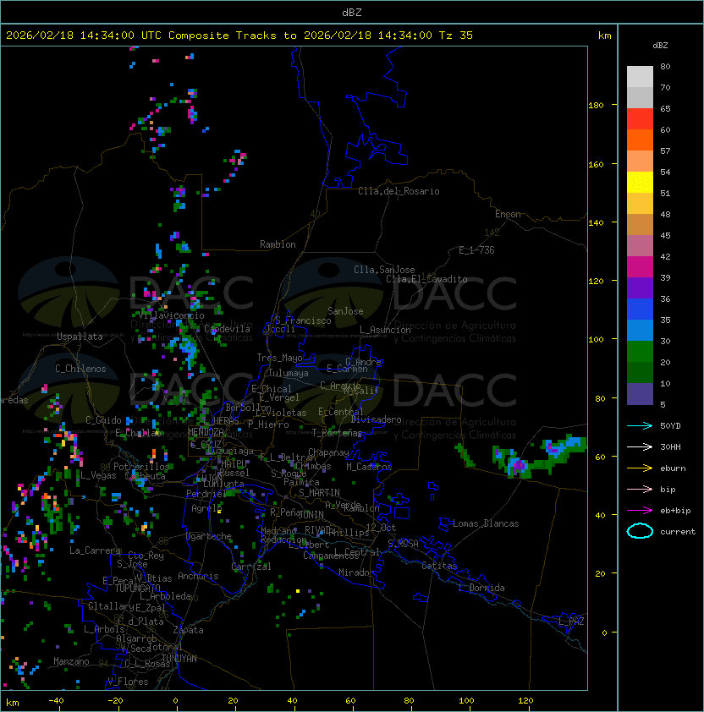Click the TUPUNGATO label
This screenshot has height=712, width=704.
pos(137,589)
